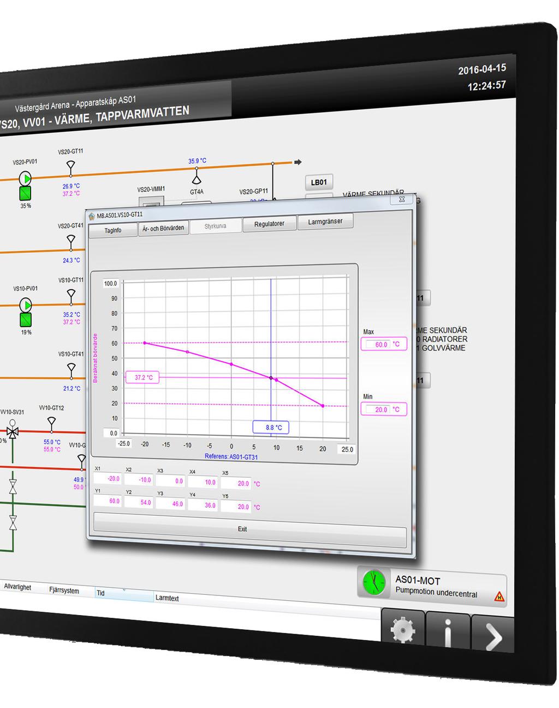This screenshot has height=708, width=559.
Task: Open the info icon button
Action: pyautogui.click(x=448, y=633)
